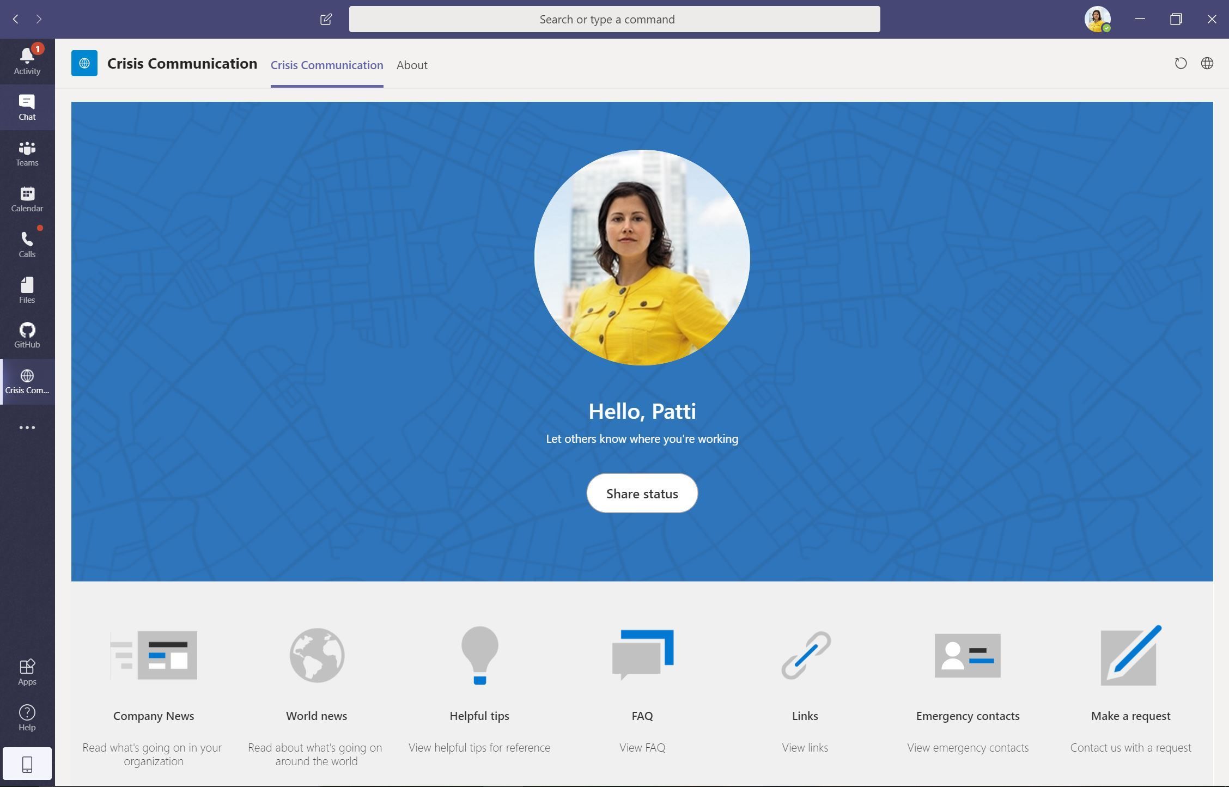This screenshot has width=1229, height=787.
Task: Open the Apps store icon
Action: pyautogui.click(x=27, y=671)
